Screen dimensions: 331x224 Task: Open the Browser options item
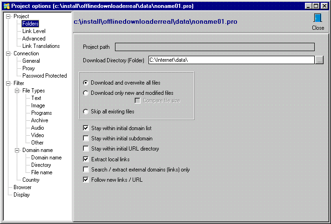[22, 187]
